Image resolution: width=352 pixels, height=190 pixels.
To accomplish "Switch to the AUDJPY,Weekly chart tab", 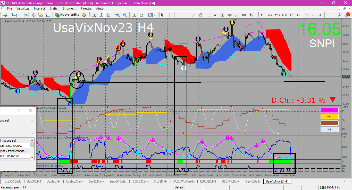I will pos(184,182).
